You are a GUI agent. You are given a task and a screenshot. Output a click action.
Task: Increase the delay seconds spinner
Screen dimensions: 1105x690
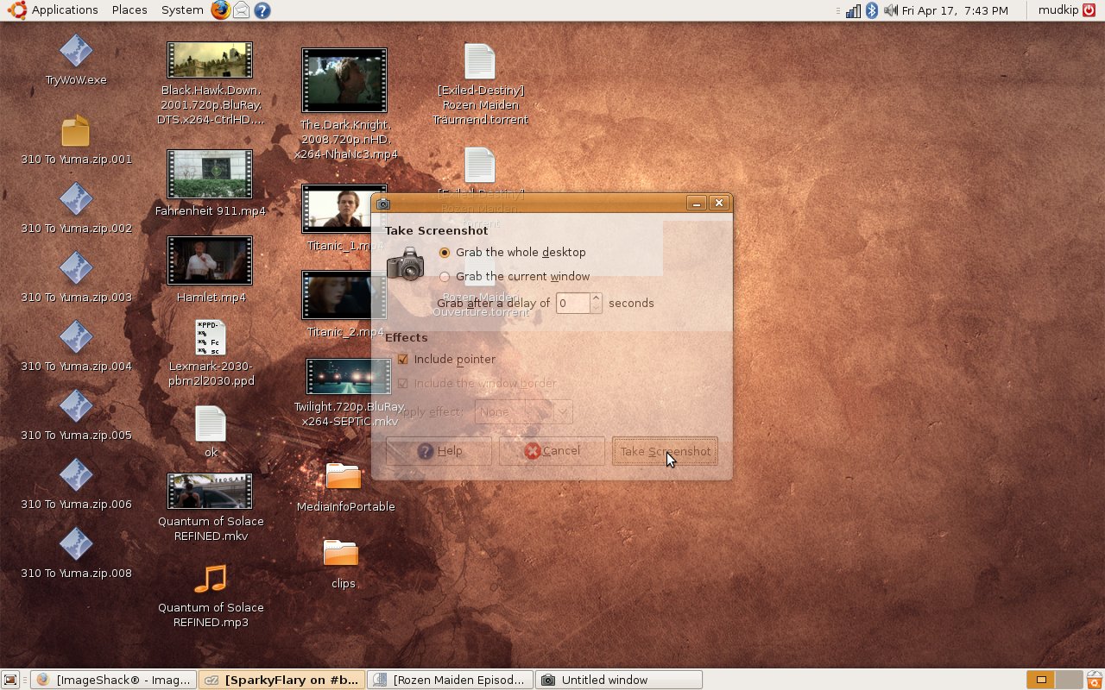pos(596,298)
